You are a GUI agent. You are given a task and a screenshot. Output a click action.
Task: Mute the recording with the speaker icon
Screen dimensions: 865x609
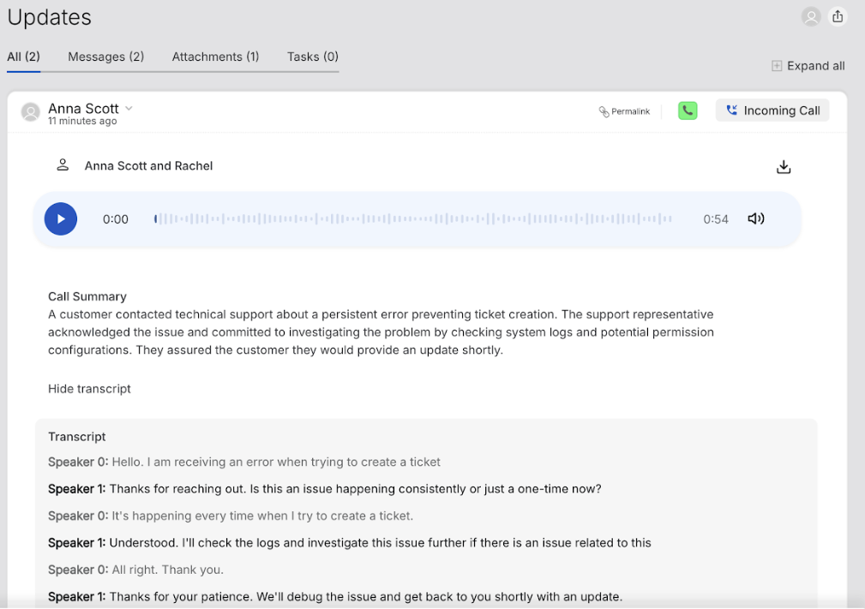[x=756, y=218]
